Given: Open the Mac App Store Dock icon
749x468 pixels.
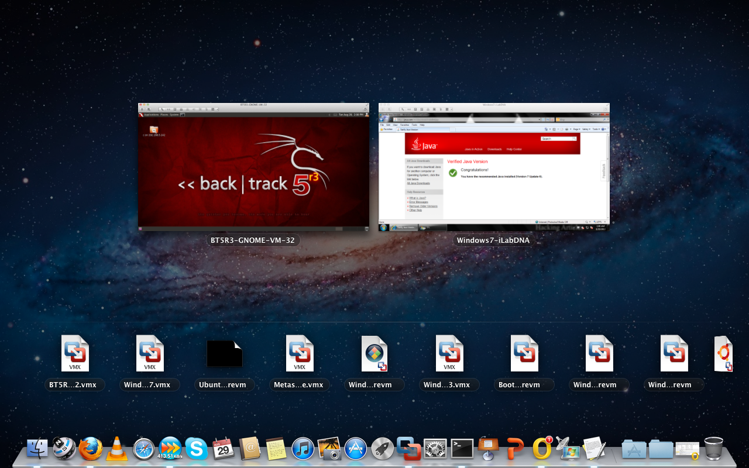Looking at the screenshot, I should click(356, 449).
